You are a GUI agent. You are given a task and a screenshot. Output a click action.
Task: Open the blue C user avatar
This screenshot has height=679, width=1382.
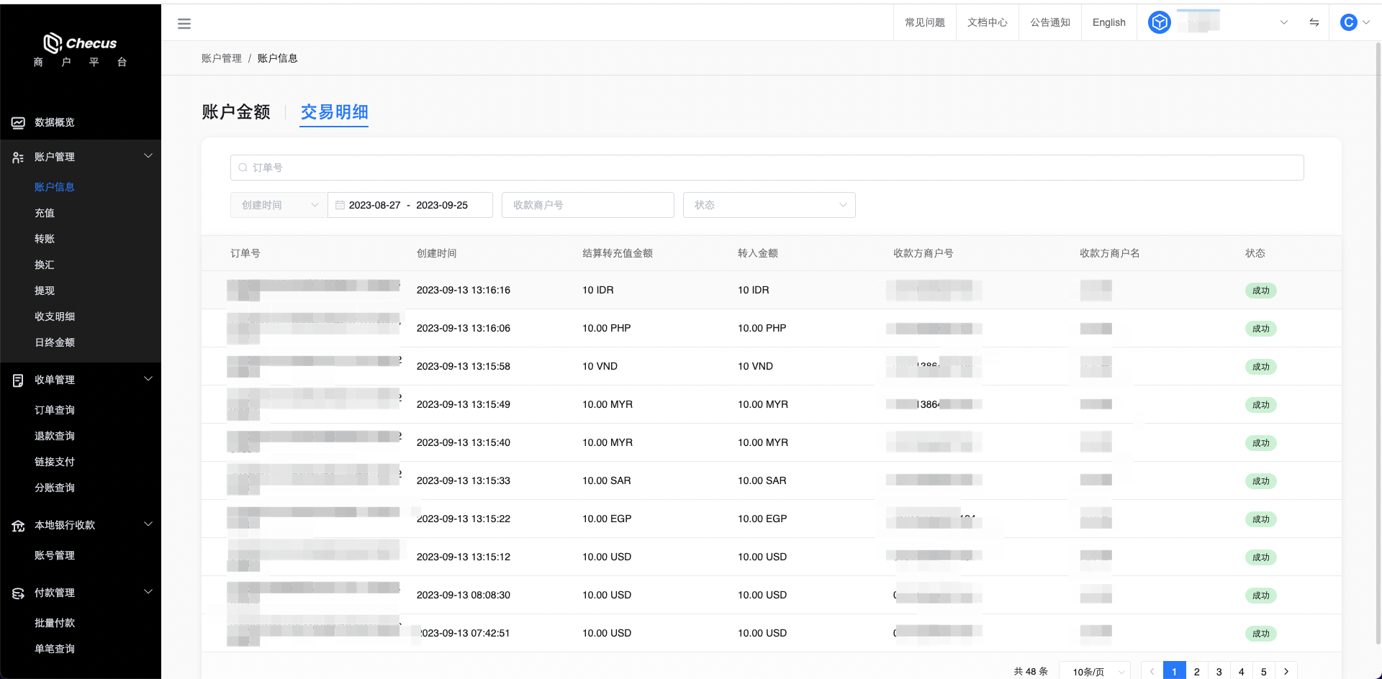[1348, 22]
